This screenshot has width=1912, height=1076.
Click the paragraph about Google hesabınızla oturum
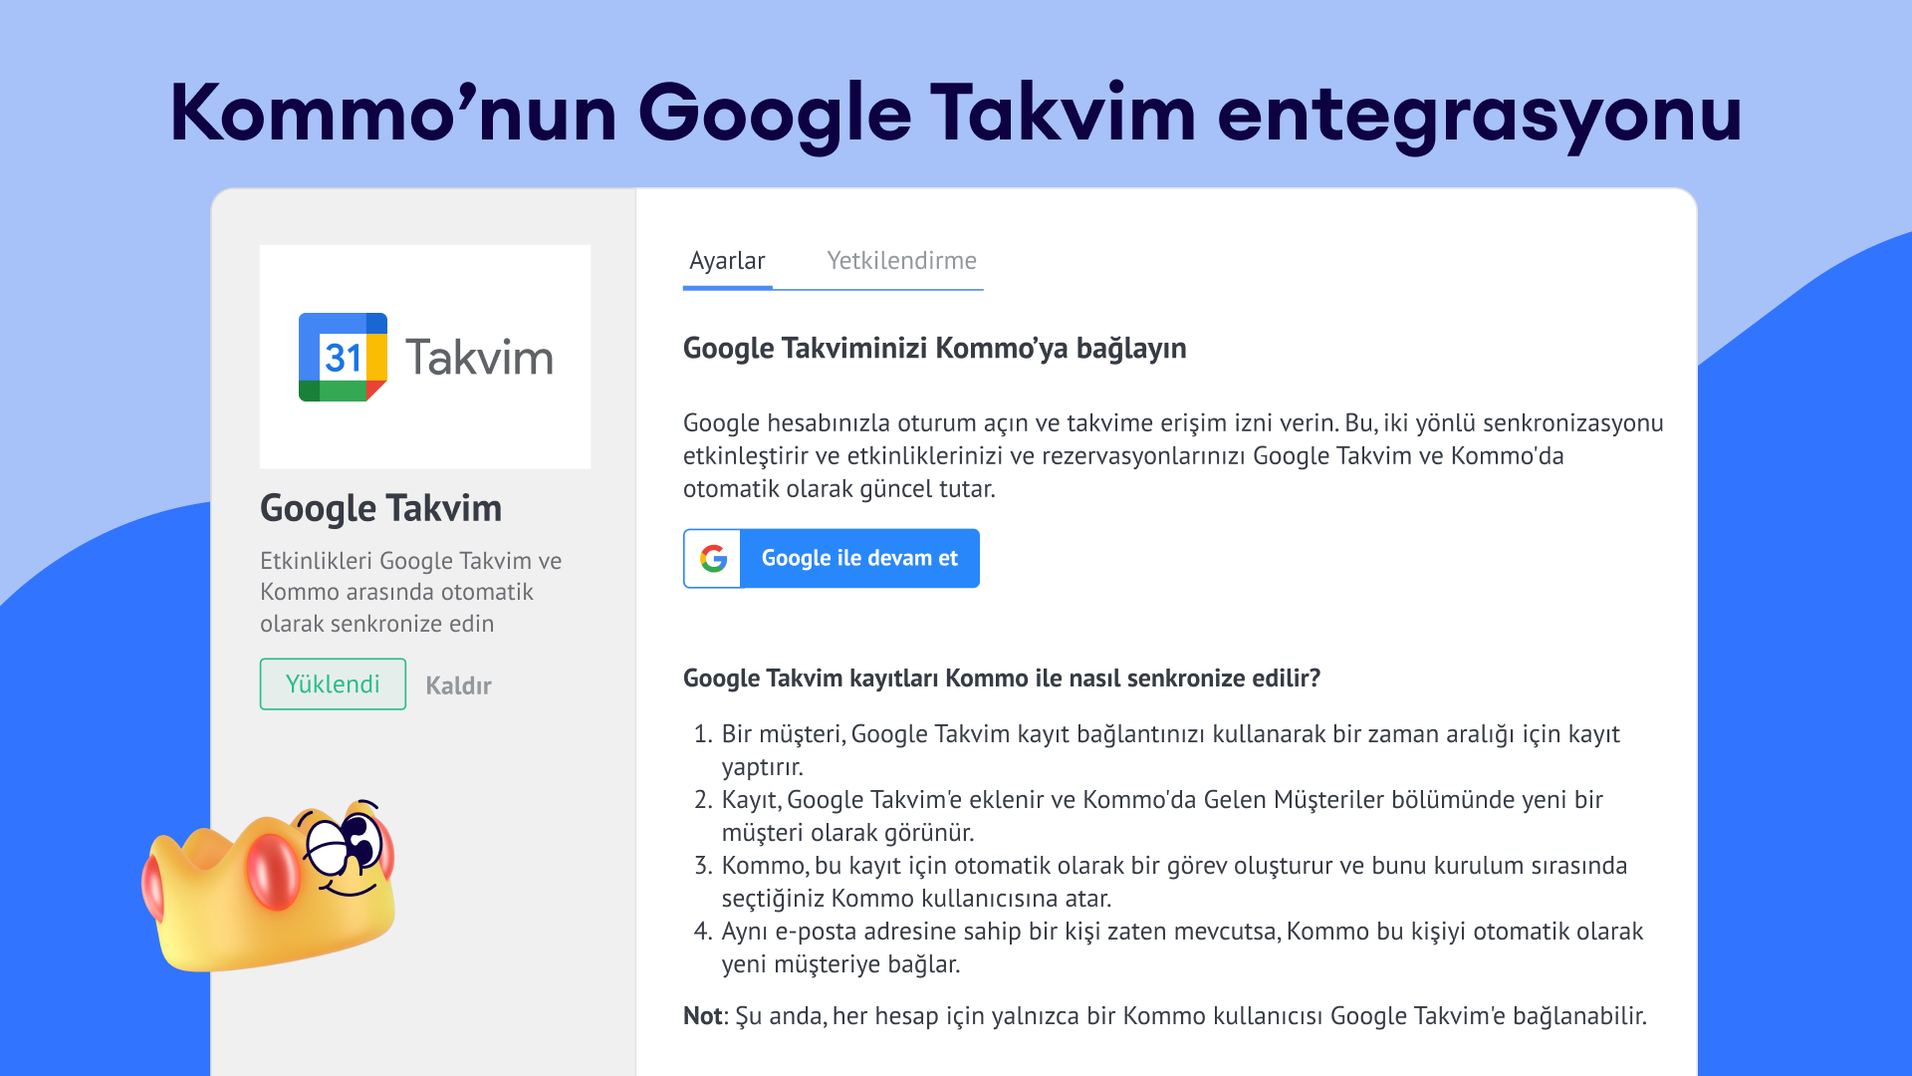(x=1172, y=455)
